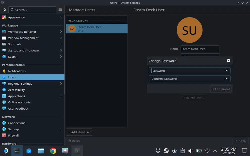This screenshot has width=250, height=156.
Task: Click System Settings taskbar entry
Action: pos(17,151)
